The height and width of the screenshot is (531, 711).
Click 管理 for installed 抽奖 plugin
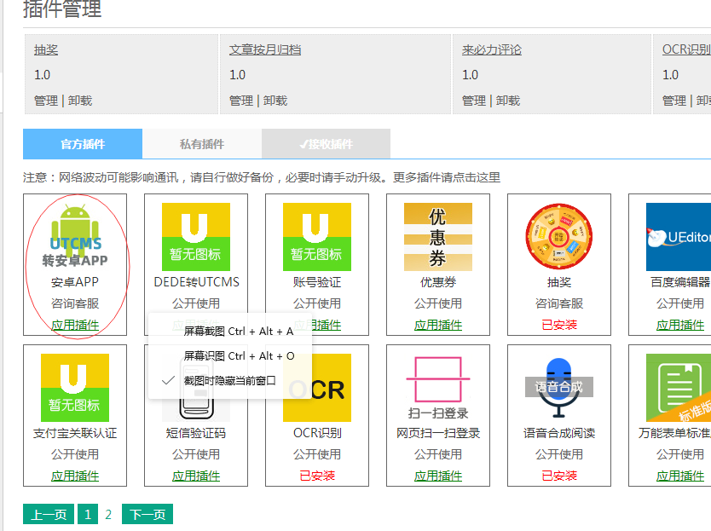[46, 101]
